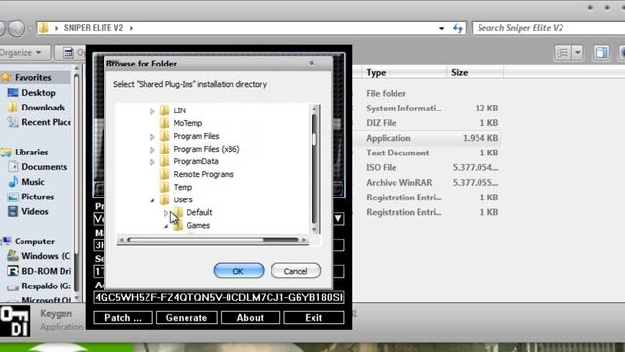Collapse the Users folder node
This screenshot has width=625, height=352.
click(x=152, y=200)
